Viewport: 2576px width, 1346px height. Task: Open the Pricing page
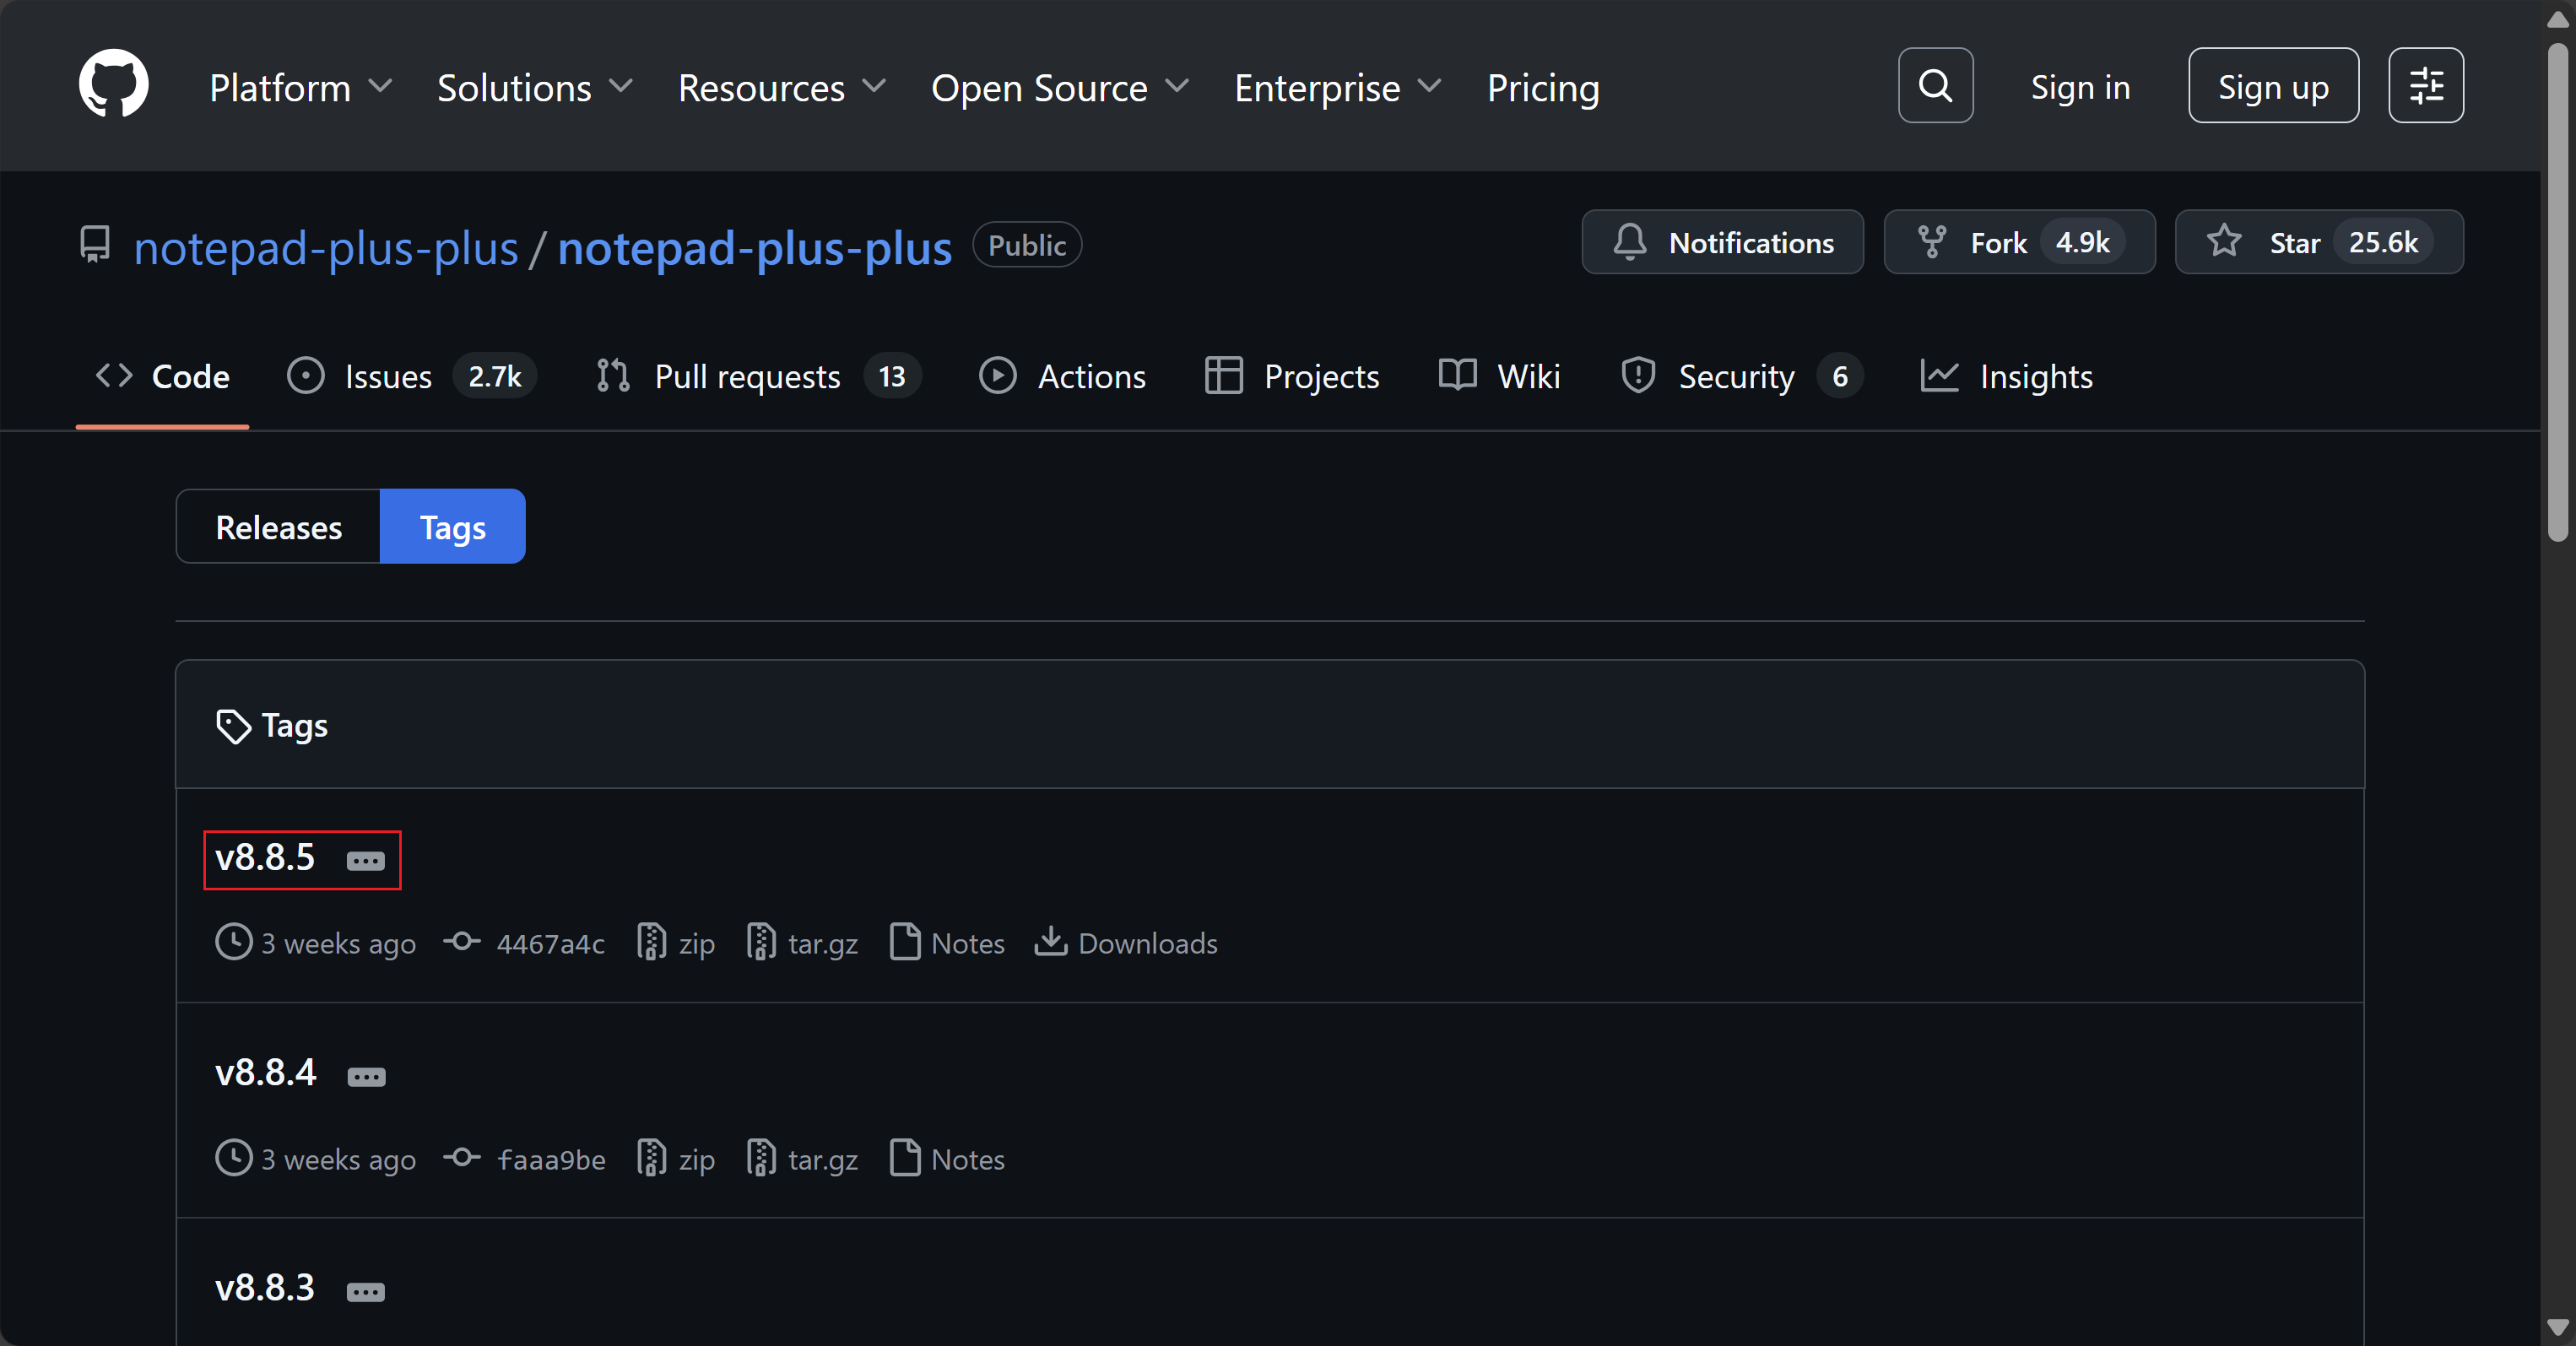(x=1543, y=88)
